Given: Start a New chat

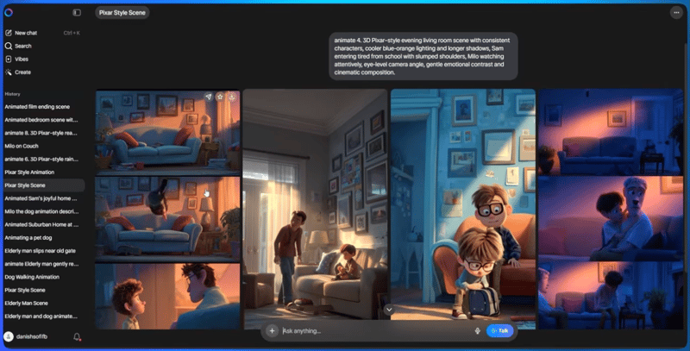Looking at the screenshot, I should [x=26, y=33].
